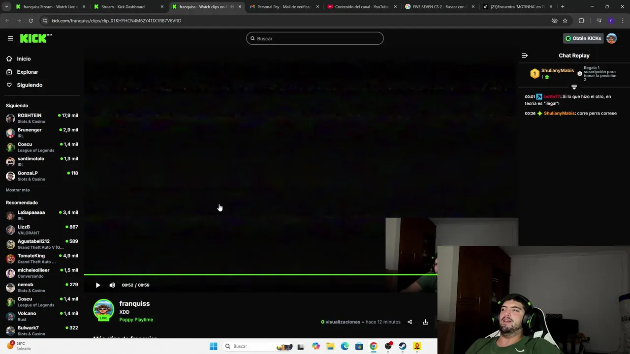
Task: Click Leitto77 username in chat replay
Action: tap(551, 96)
